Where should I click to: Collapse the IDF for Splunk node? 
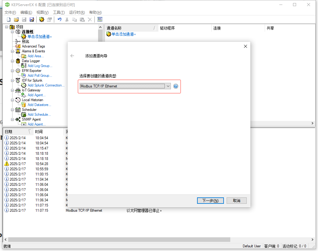coord(12,80)
